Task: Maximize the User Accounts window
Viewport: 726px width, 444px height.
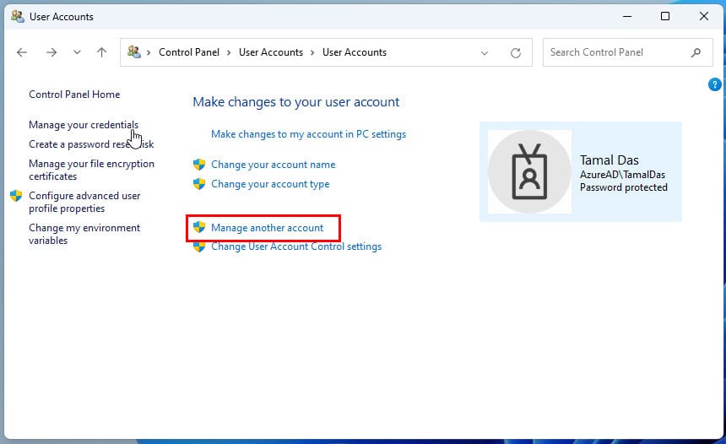Action: coord(665,16)
